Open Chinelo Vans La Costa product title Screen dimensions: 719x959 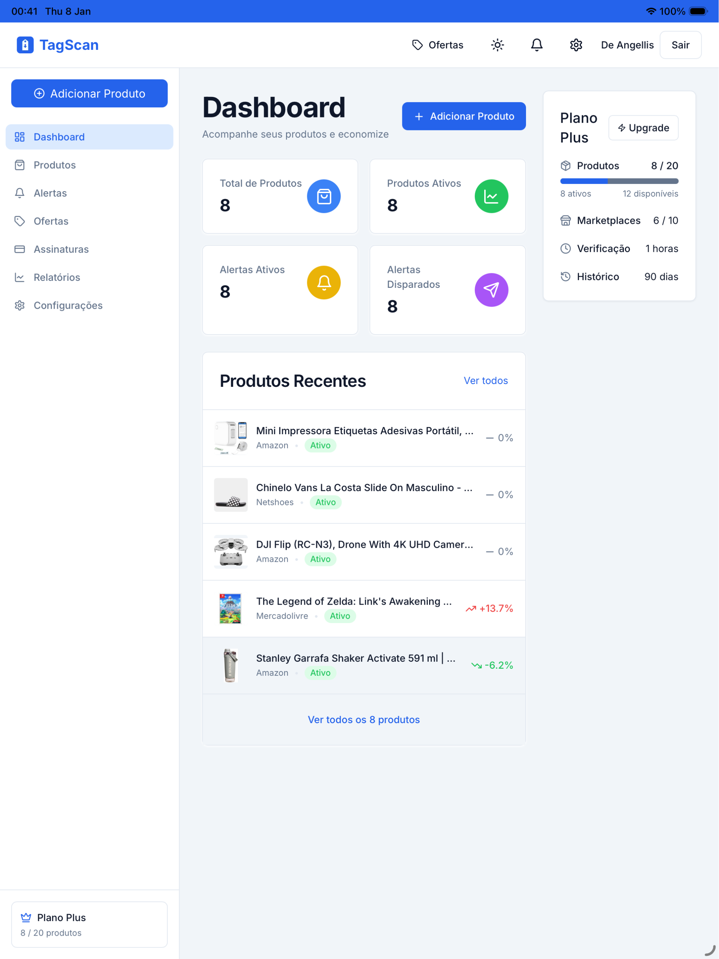point(364,488)
